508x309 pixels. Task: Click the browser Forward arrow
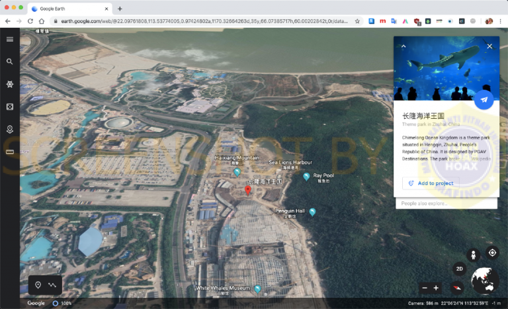tap(19, 21)
